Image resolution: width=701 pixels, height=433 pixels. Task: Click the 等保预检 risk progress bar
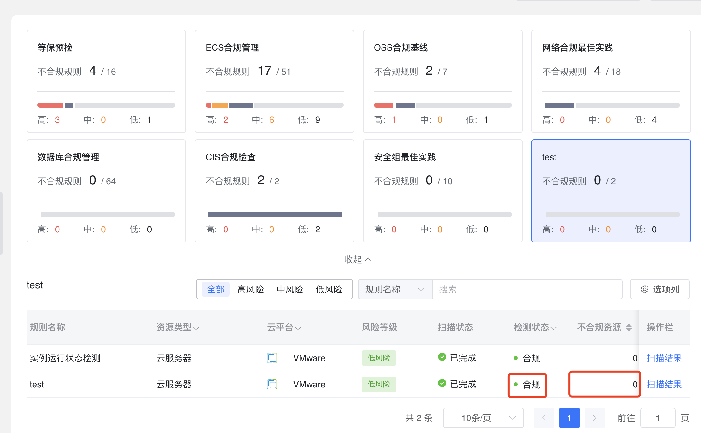coord(106,105)
